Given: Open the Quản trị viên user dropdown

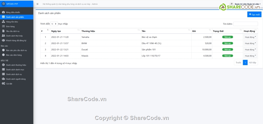Looking at the screenshot, I should click(x=248, y=4).
